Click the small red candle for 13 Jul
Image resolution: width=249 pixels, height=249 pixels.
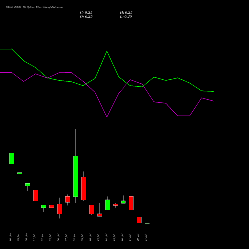100,215
